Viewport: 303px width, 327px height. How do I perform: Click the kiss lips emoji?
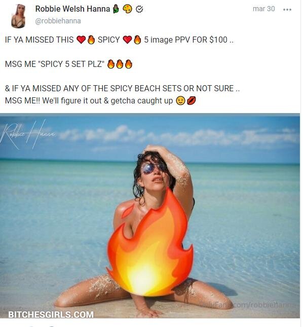point(192,101)
